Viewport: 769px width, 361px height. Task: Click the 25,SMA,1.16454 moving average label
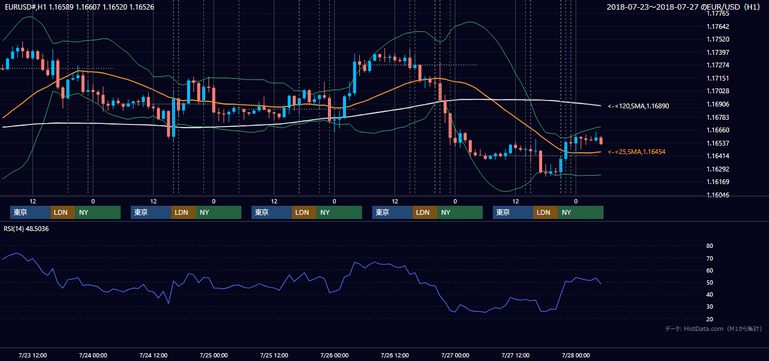(637, 152)
